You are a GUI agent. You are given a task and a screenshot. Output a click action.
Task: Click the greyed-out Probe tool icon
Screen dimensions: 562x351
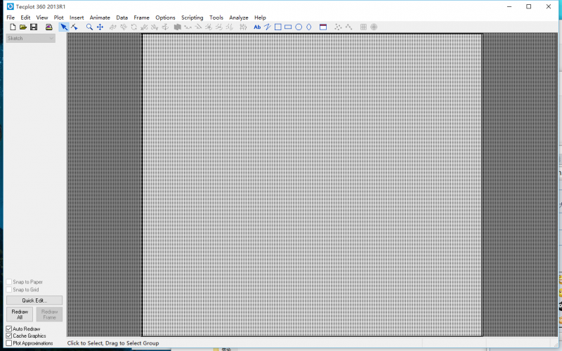[x=243, y=27]
